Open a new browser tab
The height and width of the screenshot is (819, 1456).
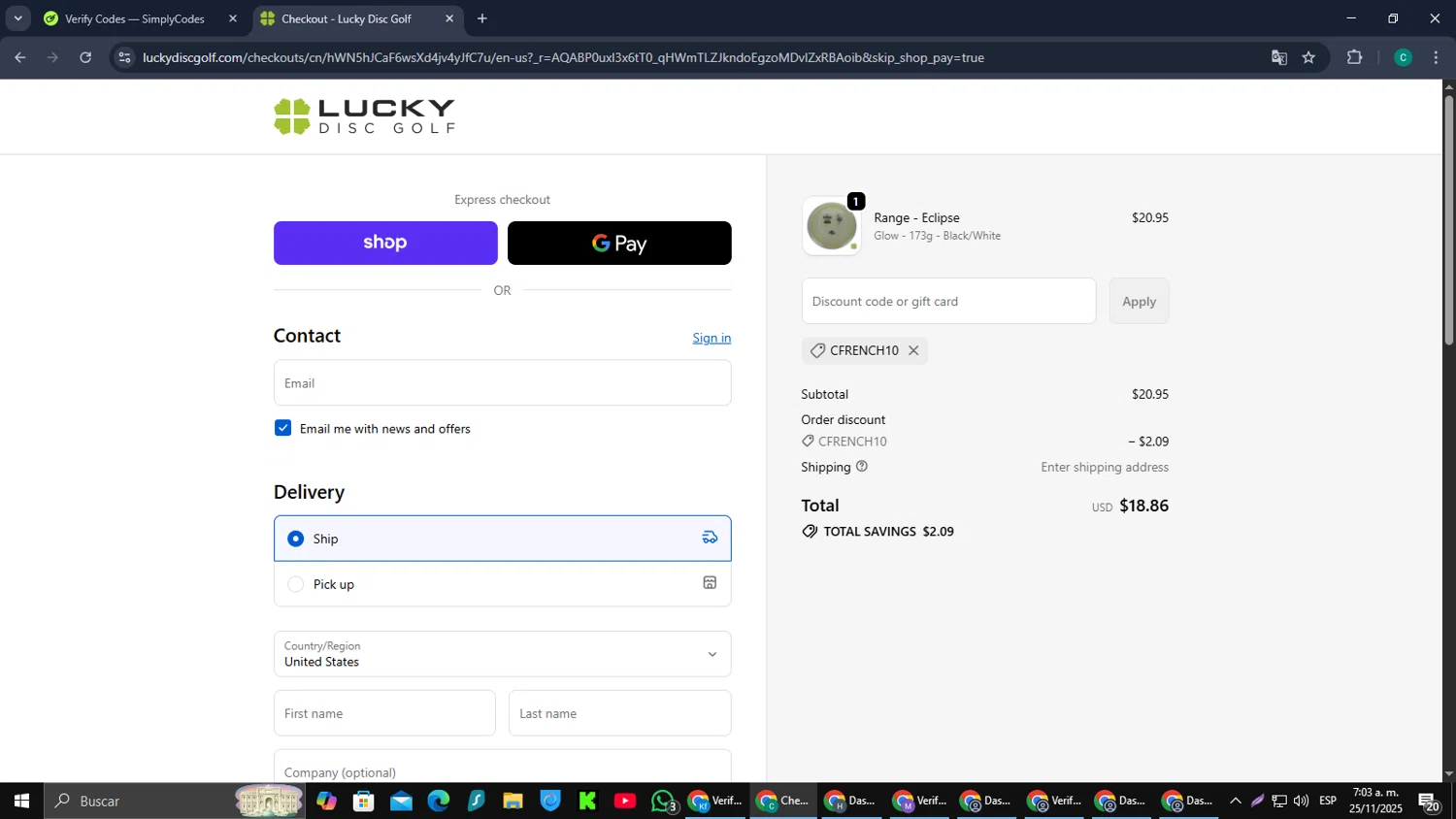tap(482, 18)
